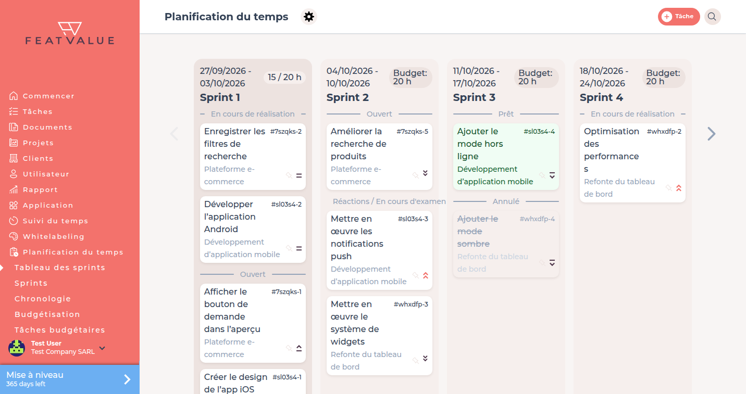Open Documents in the sidebar
The width and height of the screenshot is (746, 394).
point(47,127)
